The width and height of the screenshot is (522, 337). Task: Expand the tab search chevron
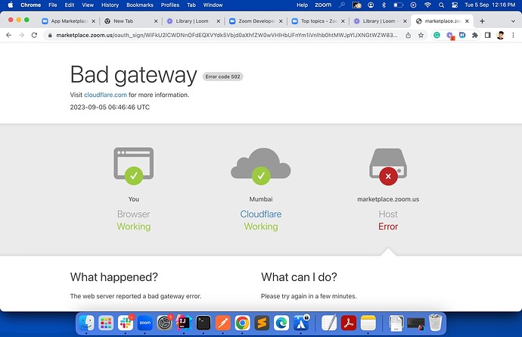pyautogui.click(x=513, y=21)
